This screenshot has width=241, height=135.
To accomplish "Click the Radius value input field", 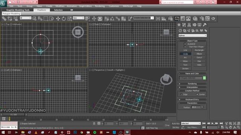I will click(x=196, y=107).
